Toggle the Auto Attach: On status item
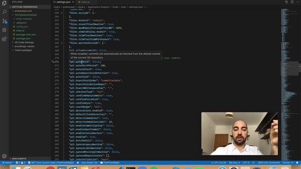Screen dimensions: 301x169 (x=89, y=163)
